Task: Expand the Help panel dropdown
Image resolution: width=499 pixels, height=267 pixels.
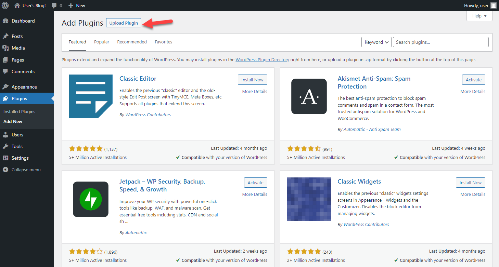Action: [x=479, y=16]
